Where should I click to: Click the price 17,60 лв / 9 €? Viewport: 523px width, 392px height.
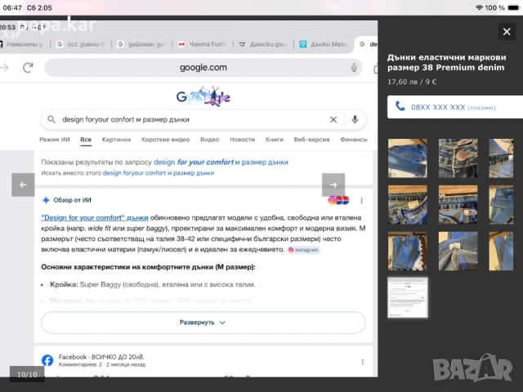click(412, 82)
